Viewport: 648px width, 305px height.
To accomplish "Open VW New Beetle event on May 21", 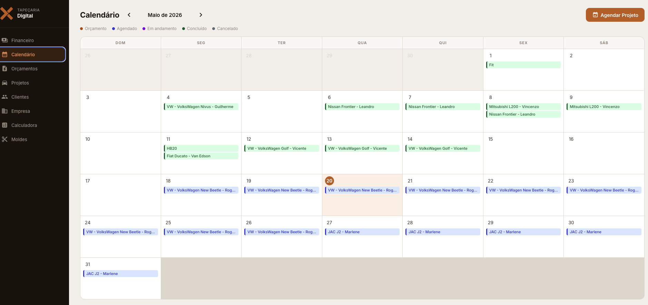I will (x=443, y=190).
